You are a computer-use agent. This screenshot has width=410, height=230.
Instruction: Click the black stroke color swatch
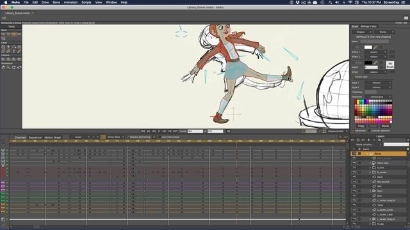pos(368,63)
